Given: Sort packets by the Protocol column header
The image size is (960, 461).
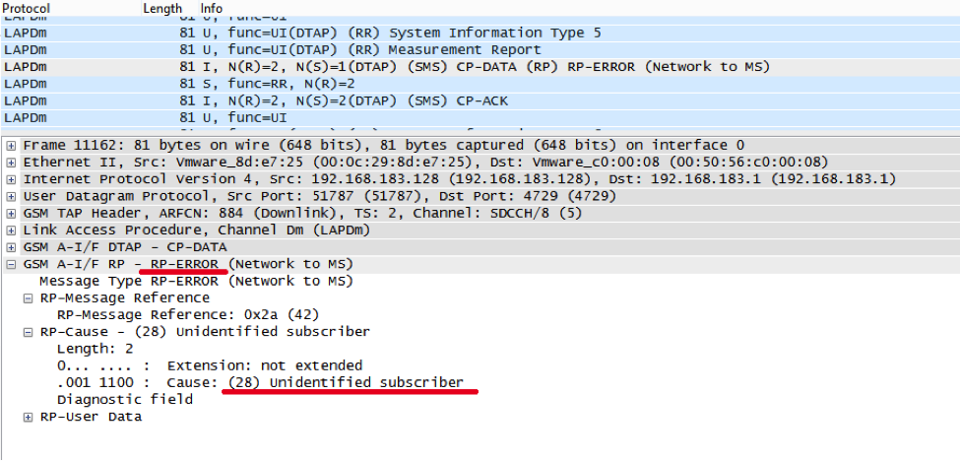Looking at the screenshot, I should (x=28, y=8).
